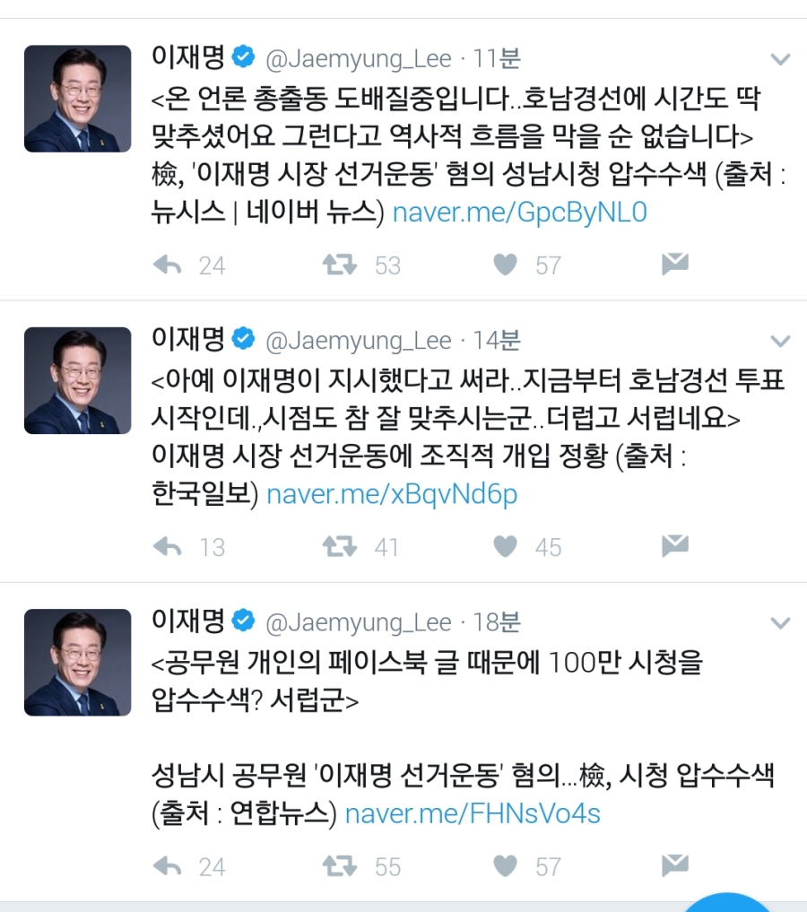Like the tweet with 45 hearts
The height and width of the screenshot is (912, 807).
505,547
